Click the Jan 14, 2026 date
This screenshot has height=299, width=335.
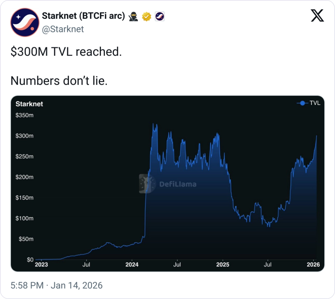[x=76, y=285]
